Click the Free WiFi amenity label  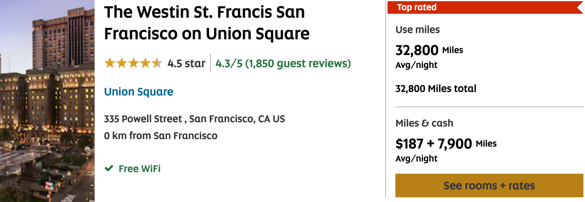[x=140, y=169]
